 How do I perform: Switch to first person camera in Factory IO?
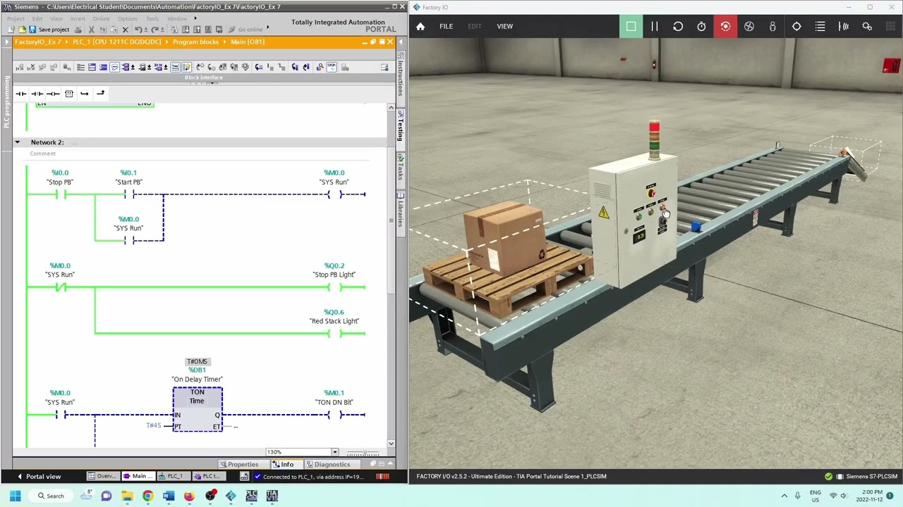coord(772,27)
